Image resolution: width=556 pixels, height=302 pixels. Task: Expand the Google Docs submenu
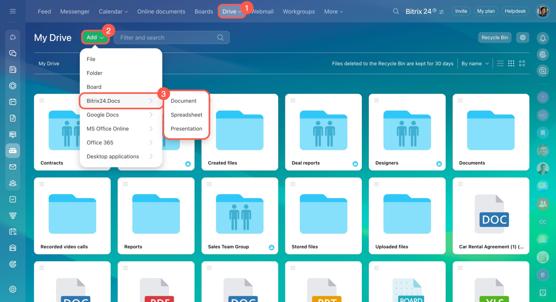coord(121,115)
